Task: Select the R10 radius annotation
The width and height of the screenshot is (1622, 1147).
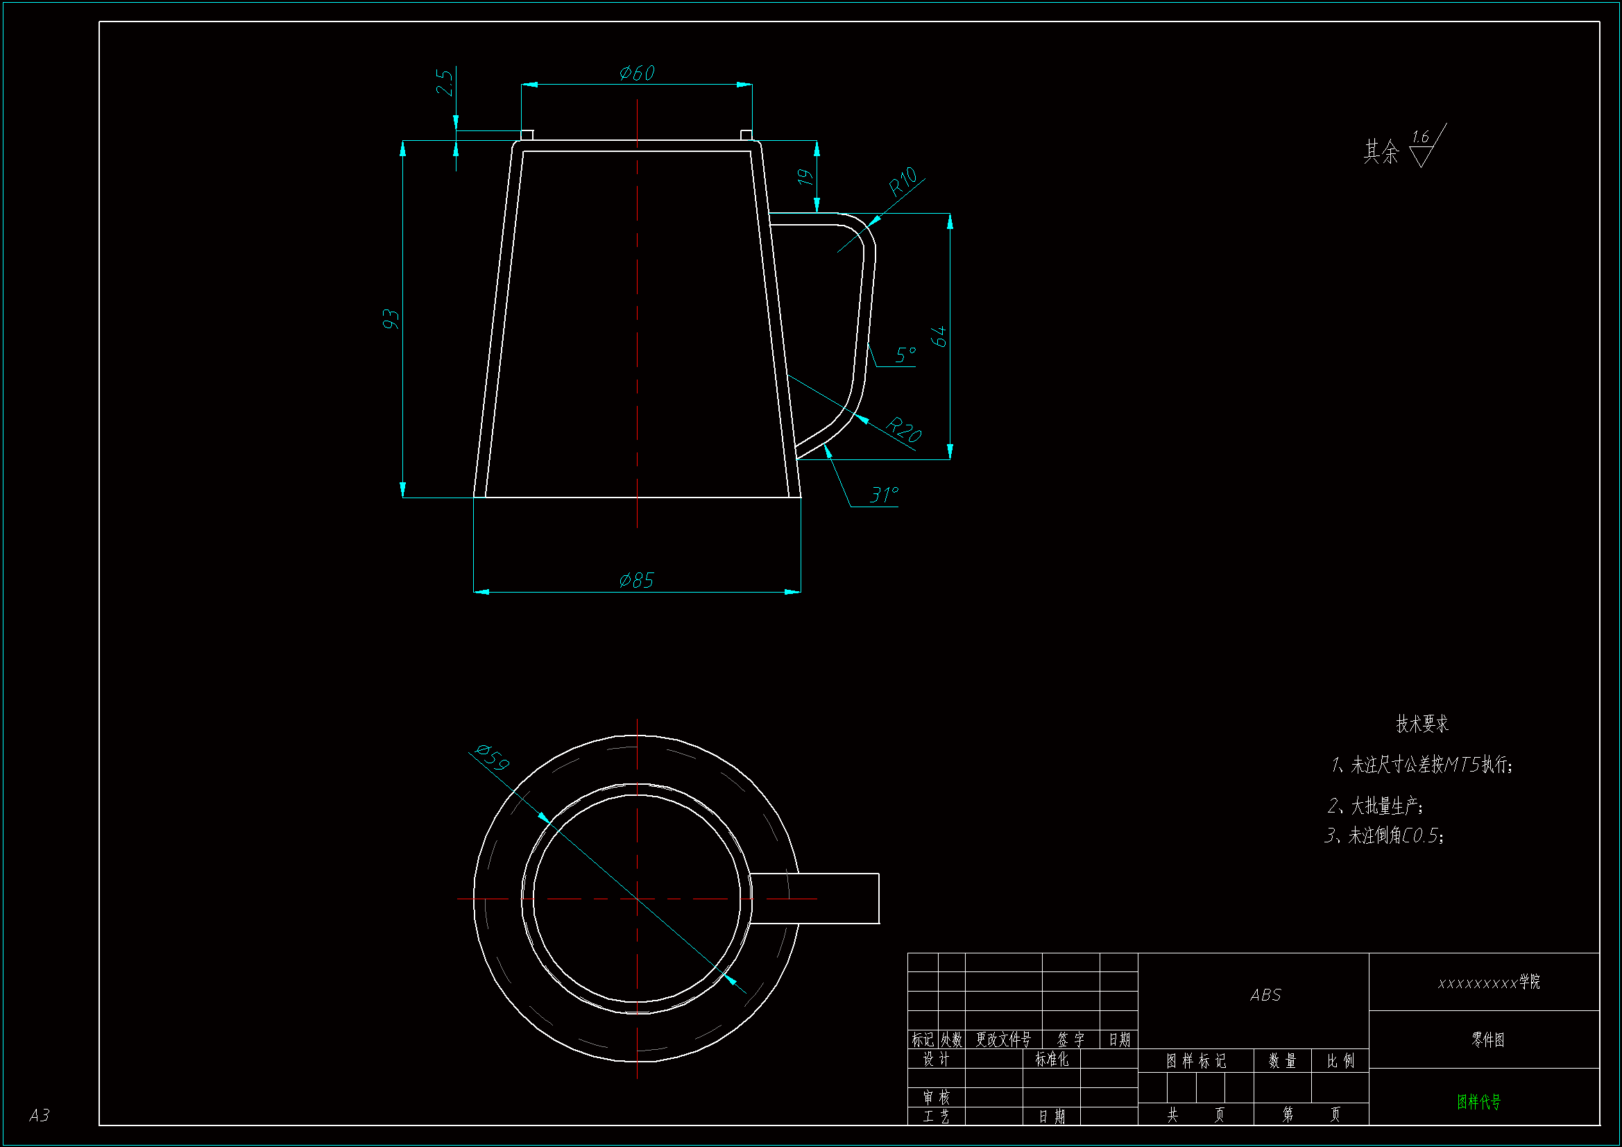Action: click(903, 182)
